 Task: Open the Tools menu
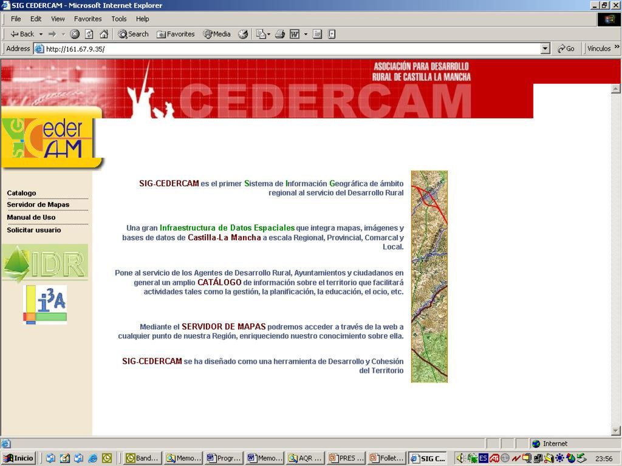tap(118, 19)
